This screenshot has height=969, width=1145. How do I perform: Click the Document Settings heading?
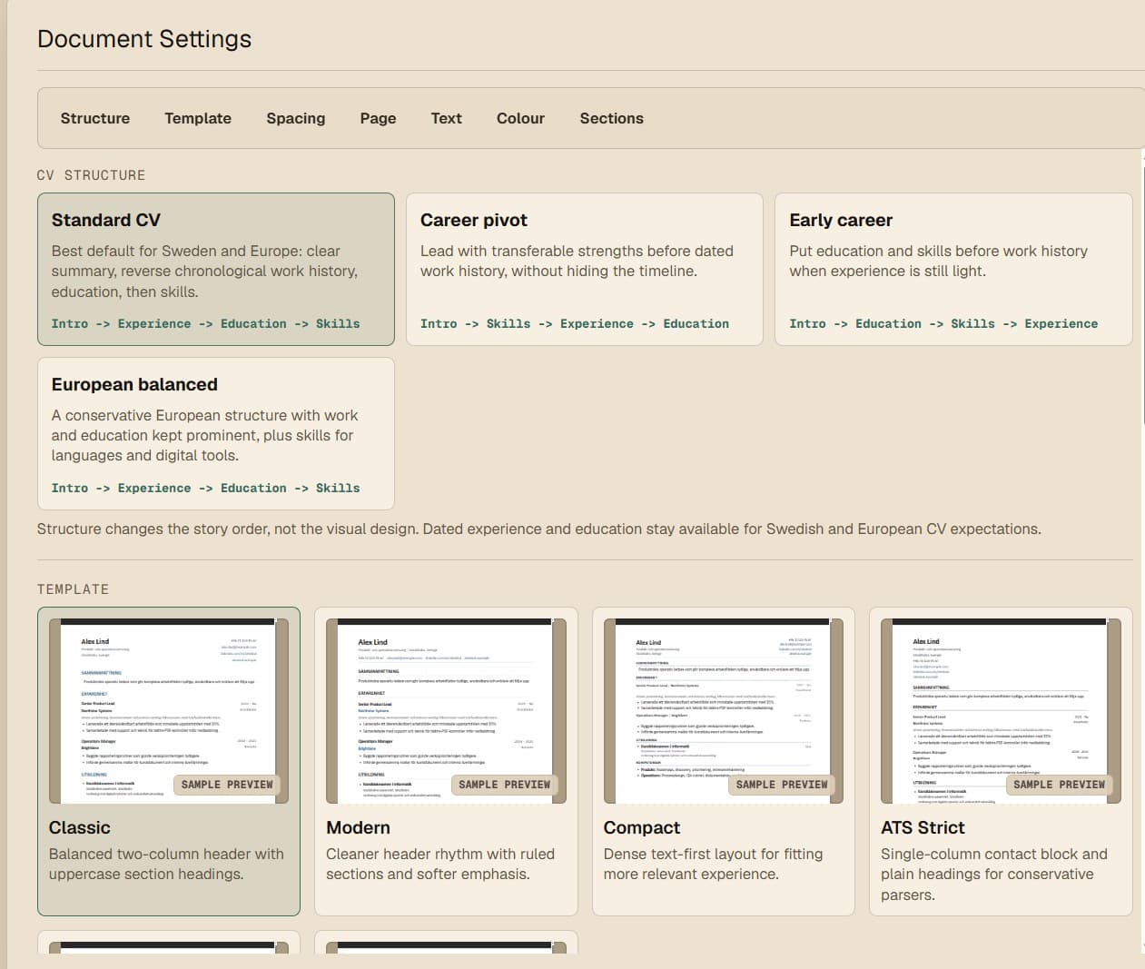point(144,39)
